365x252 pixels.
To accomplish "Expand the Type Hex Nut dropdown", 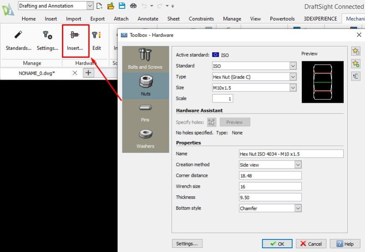I will (293, 77).
